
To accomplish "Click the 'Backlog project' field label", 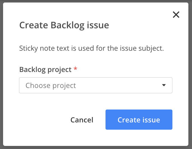I will 45,70.
